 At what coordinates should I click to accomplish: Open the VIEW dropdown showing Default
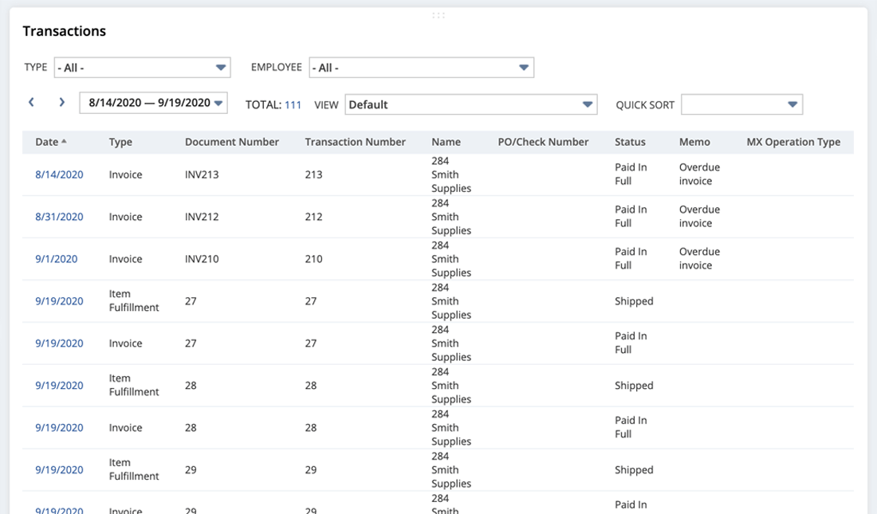tap(470, 104)
